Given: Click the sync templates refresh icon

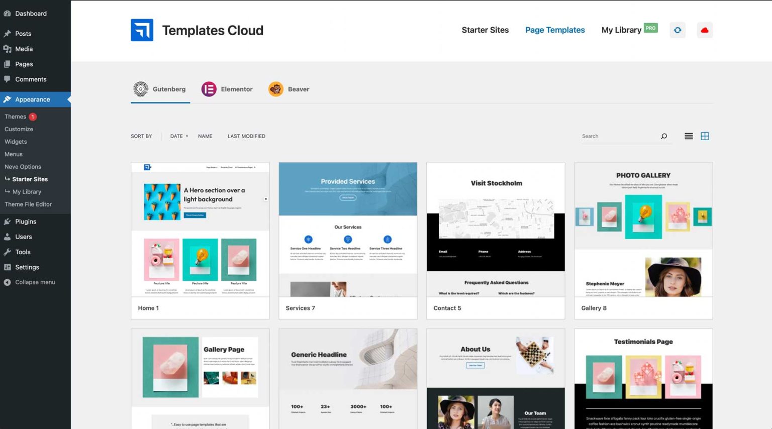Looking at the screenshot, I should [677, 30].
